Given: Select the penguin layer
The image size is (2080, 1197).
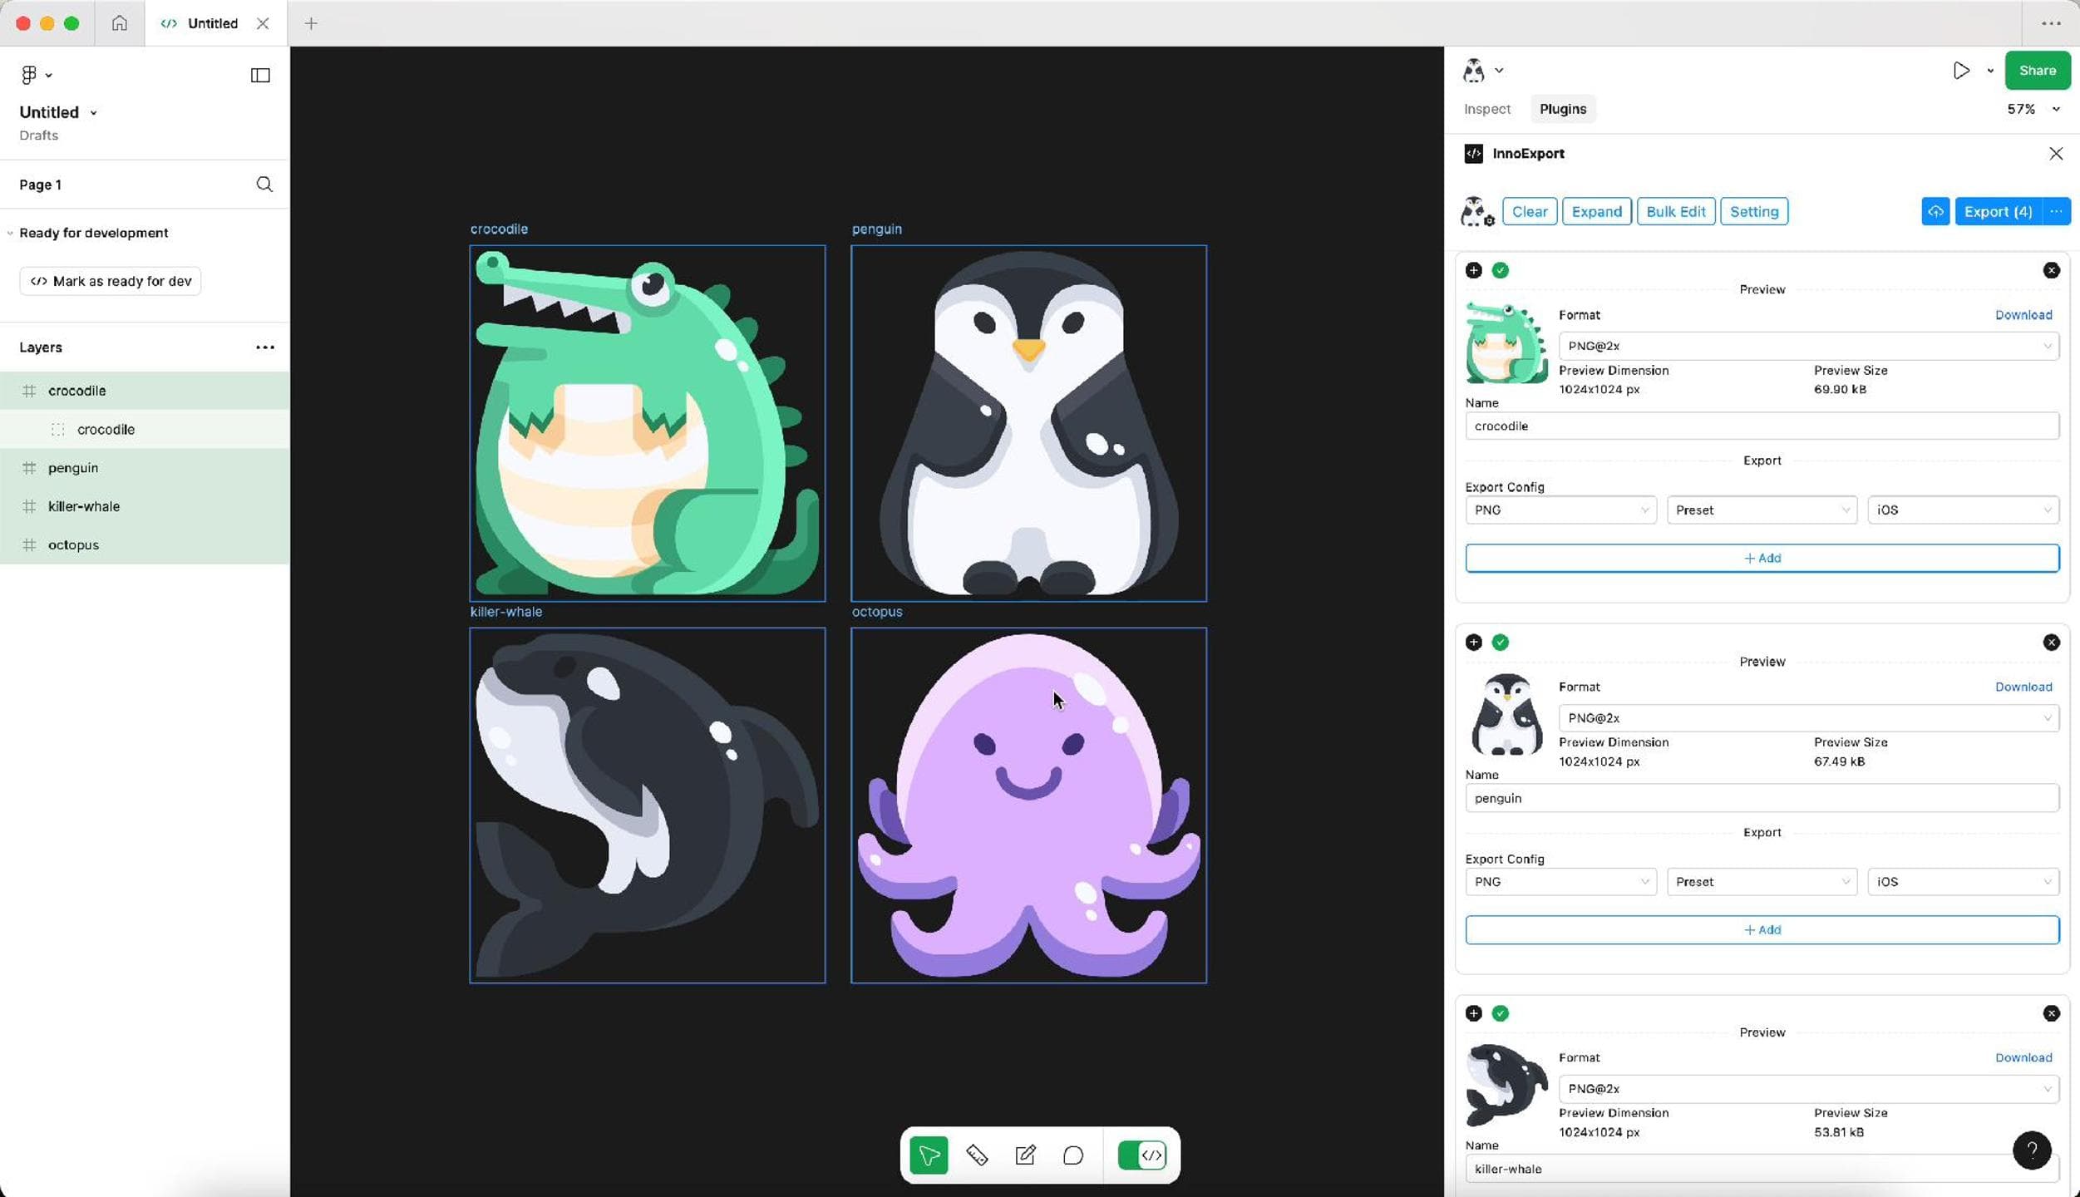Looking at the screenshot, I should click(145, 468).
